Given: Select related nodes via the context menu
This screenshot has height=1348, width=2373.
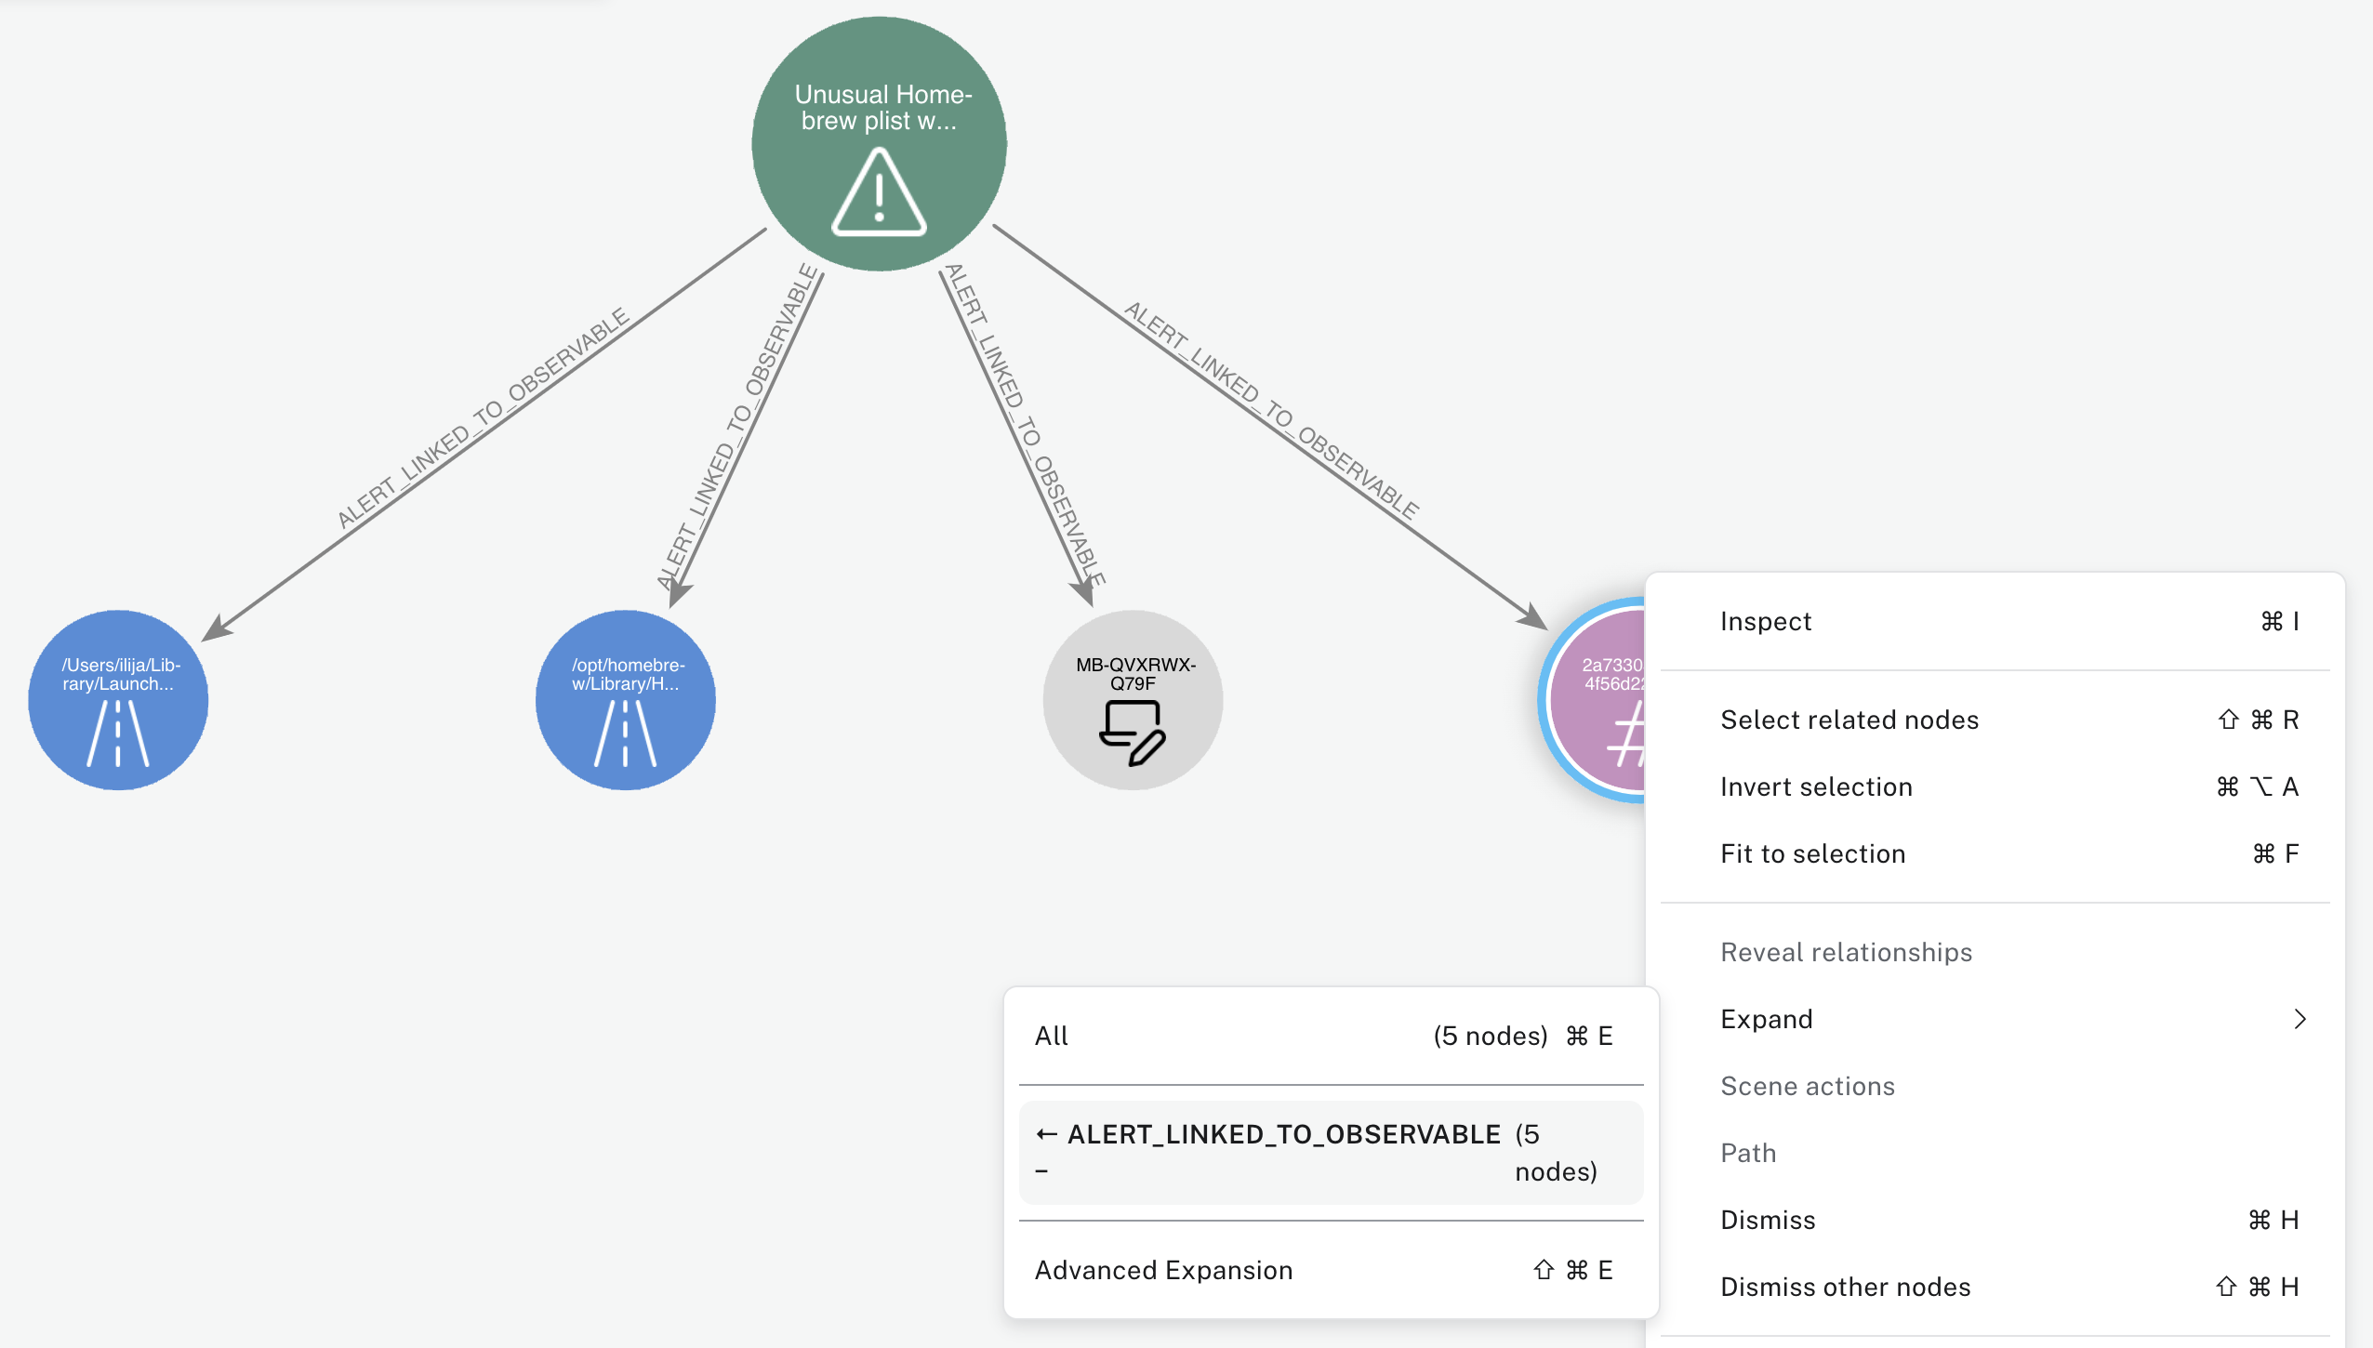Looking at the screenshot, I should point(1849,720).
